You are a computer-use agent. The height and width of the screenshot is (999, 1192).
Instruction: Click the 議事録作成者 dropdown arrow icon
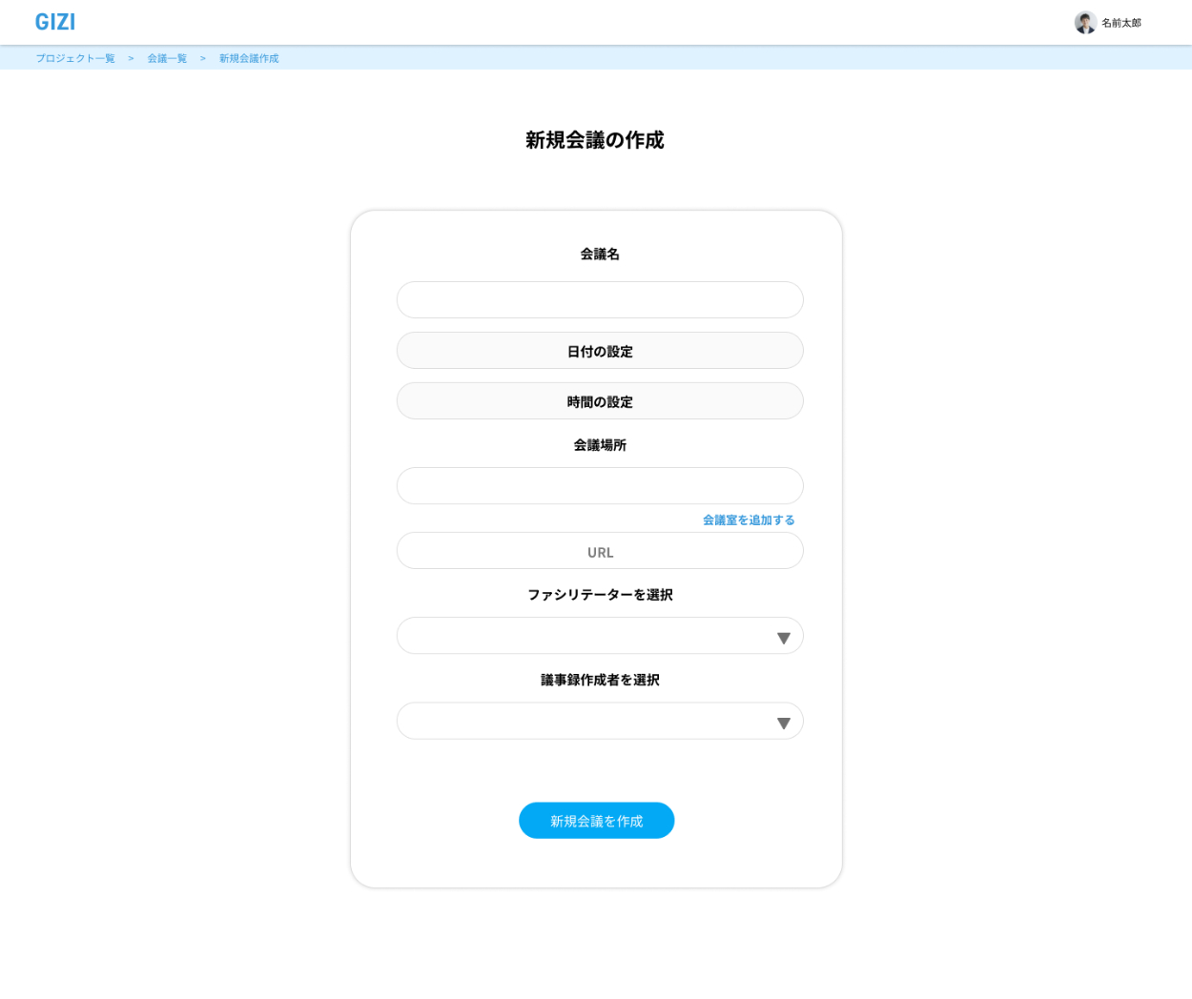783,723
